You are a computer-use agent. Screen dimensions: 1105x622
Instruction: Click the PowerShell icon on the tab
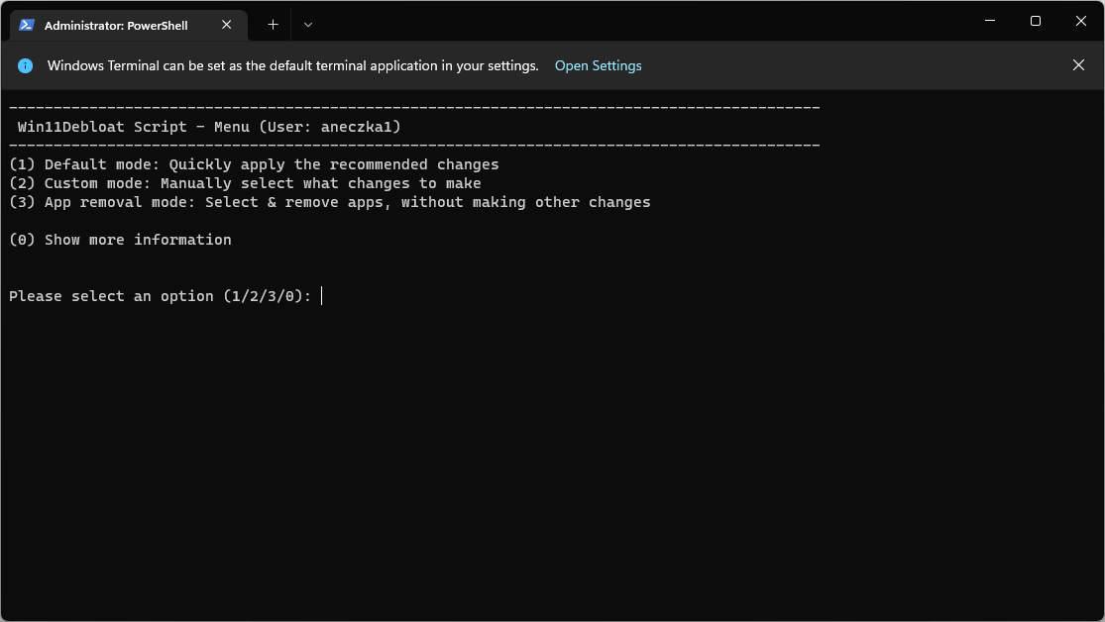pyautogui.click(x=27, y=26)
